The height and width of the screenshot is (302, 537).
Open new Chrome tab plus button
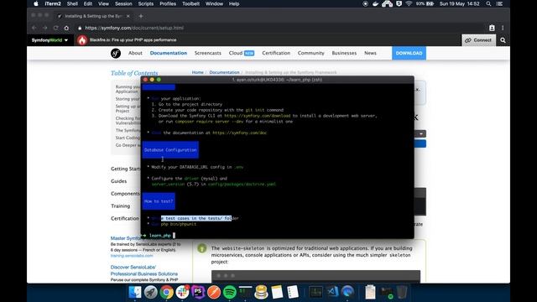pos(141,16)
